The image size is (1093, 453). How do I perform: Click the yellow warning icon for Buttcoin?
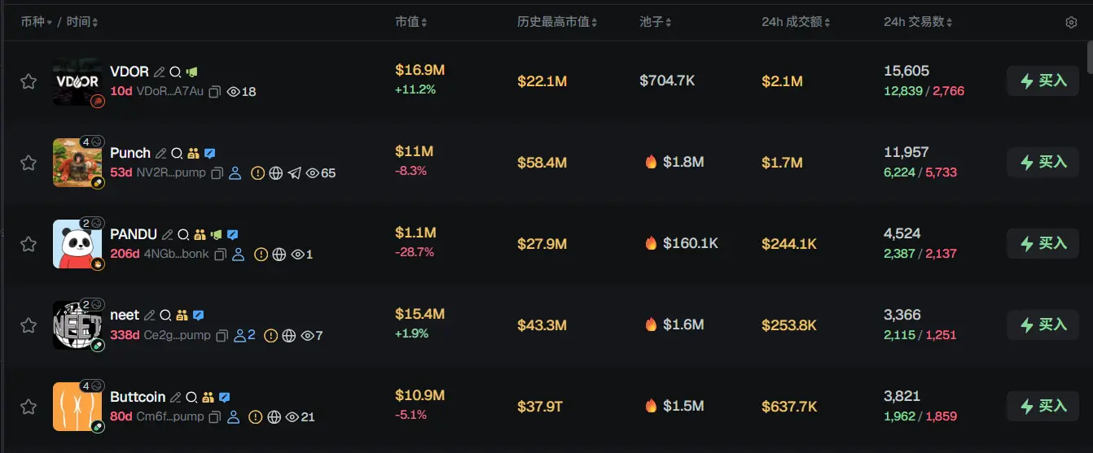point(255,417)
